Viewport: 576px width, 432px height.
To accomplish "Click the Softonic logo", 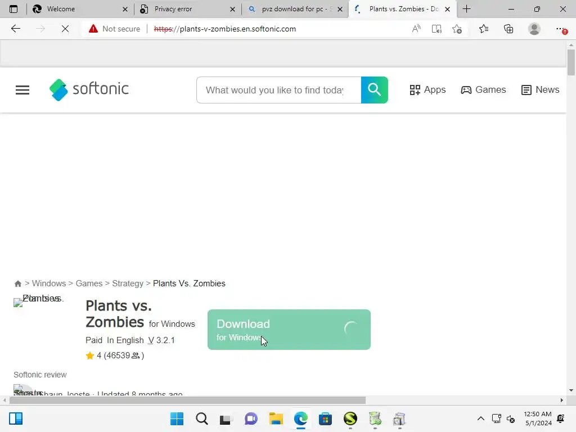I will (89, 89).
